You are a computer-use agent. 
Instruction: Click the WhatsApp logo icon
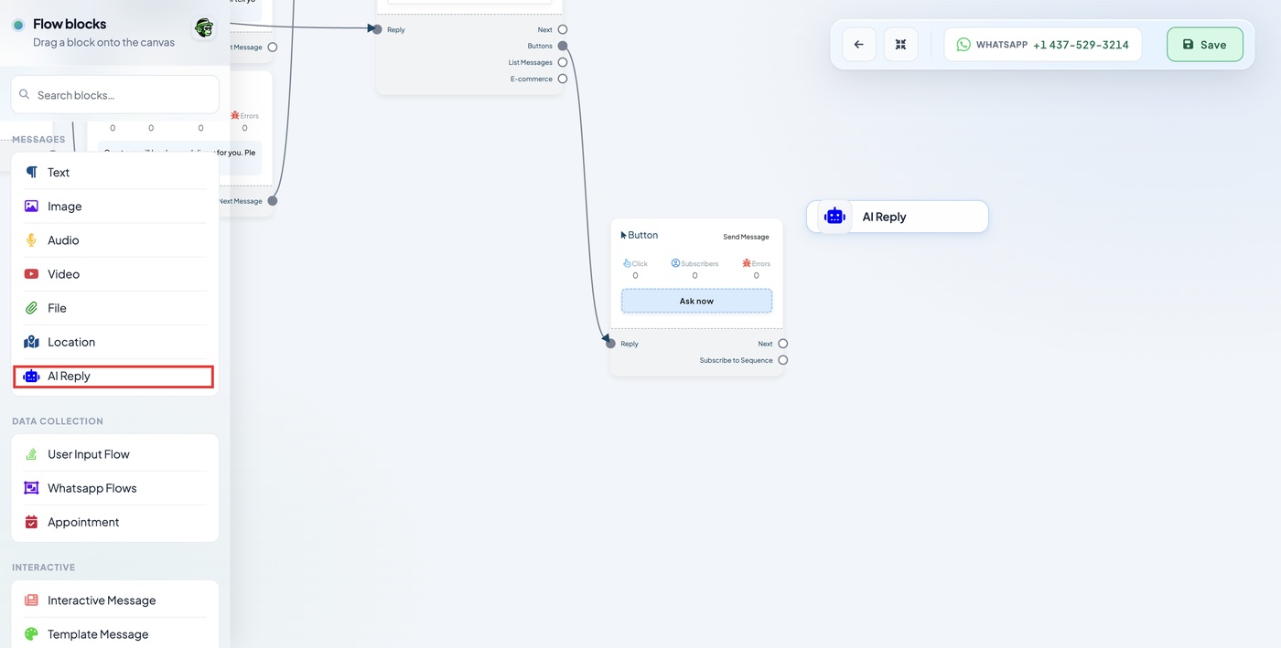tap(963, 44)
